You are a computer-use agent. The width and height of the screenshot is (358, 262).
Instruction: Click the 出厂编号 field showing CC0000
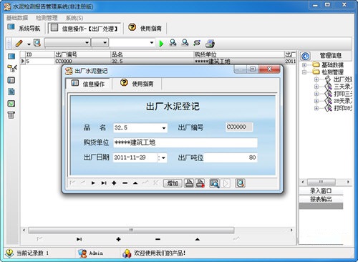(x=239, y=127)
